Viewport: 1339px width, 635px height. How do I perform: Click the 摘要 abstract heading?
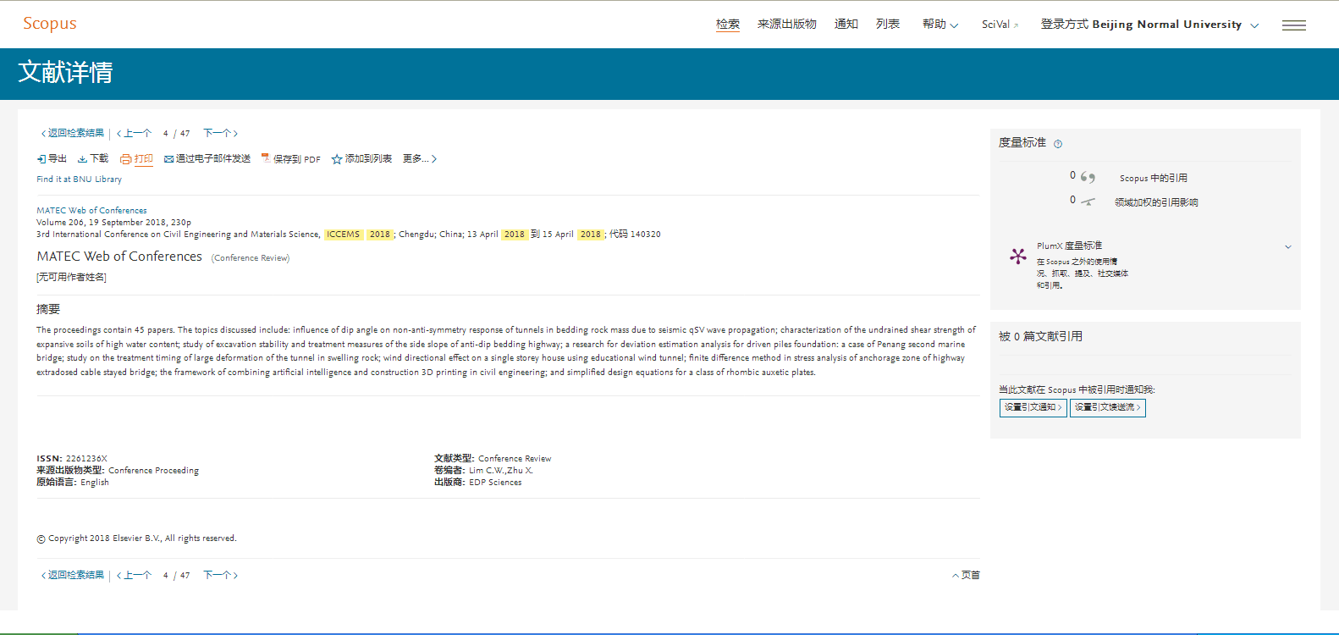48,310
